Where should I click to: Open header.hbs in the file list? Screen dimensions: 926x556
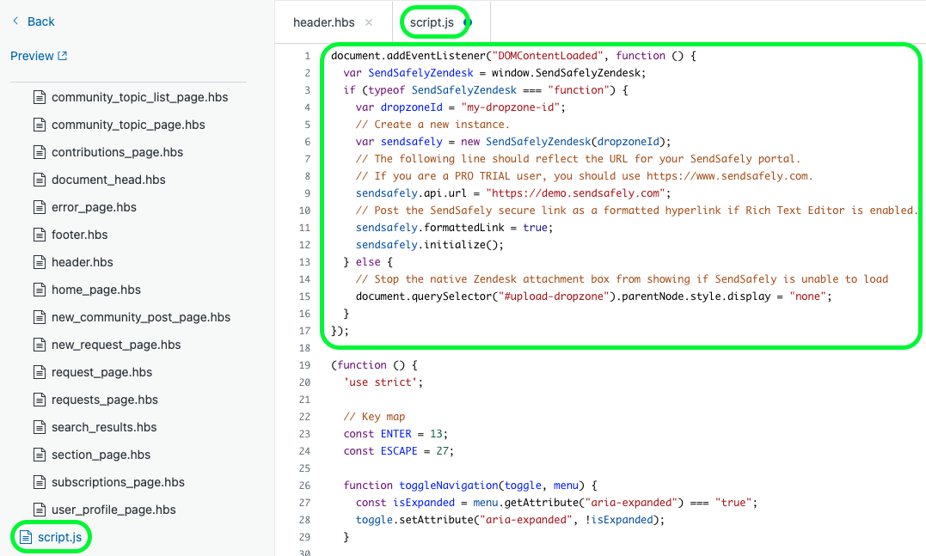coord(82,263)
